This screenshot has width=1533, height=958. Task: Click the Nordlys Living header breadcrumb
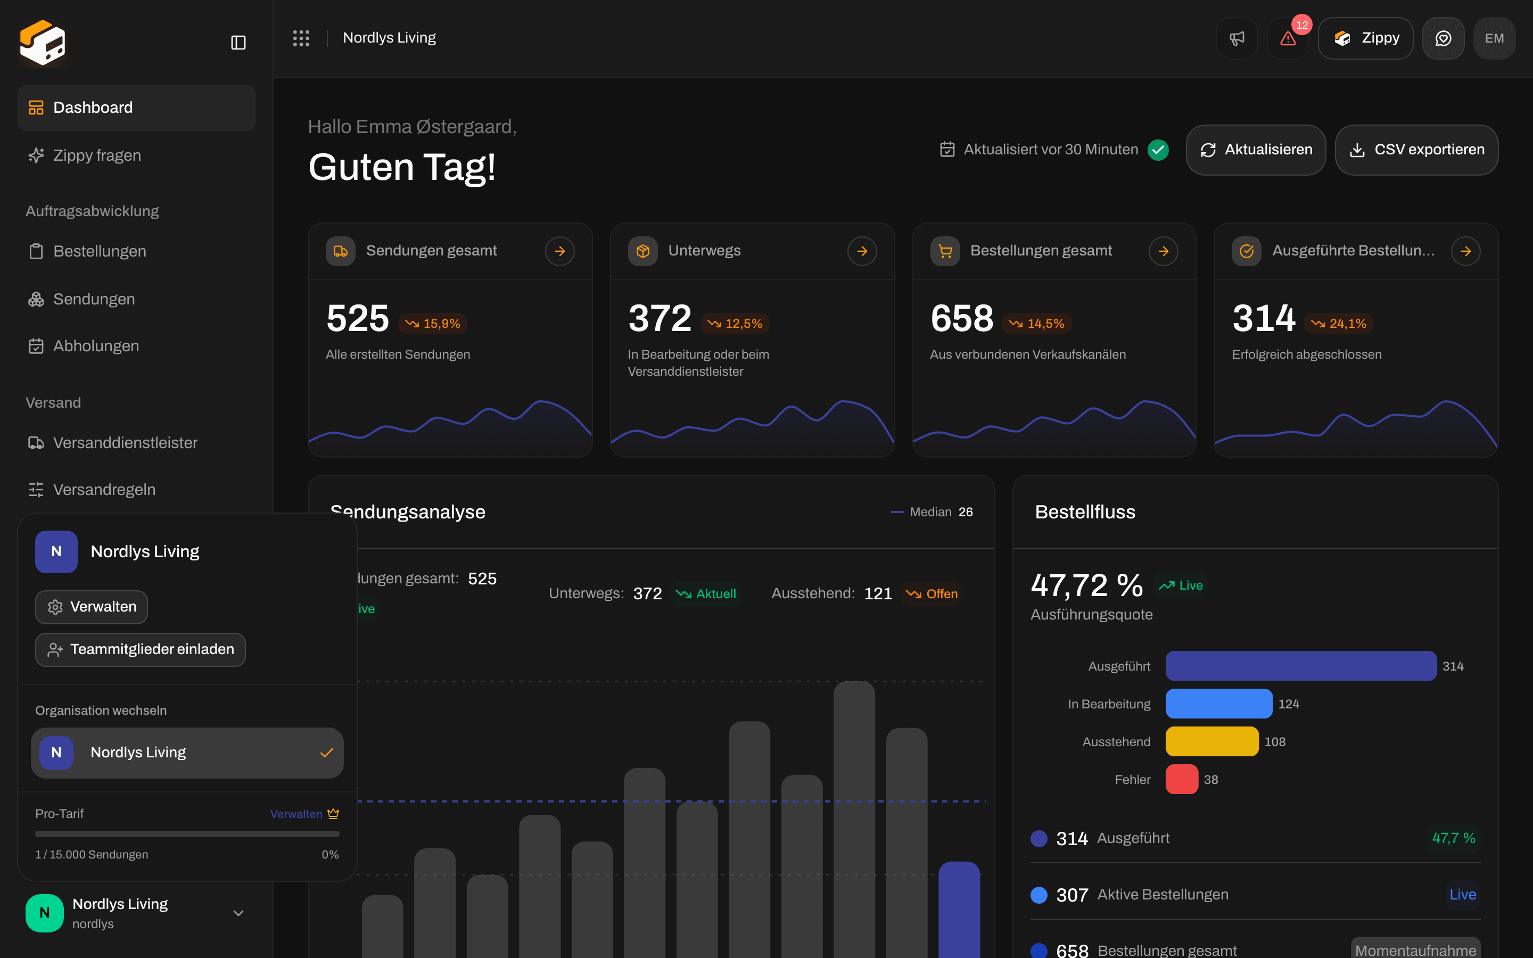click(x=389, y=38)
